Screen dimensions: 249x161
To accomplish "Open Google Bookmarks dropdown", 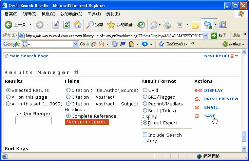I will (177, 44).
